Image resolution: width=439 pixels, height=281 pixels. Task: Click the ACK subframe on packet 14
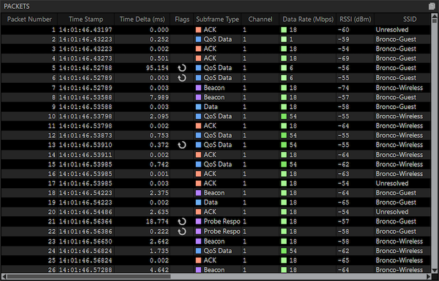coord(210,155)
